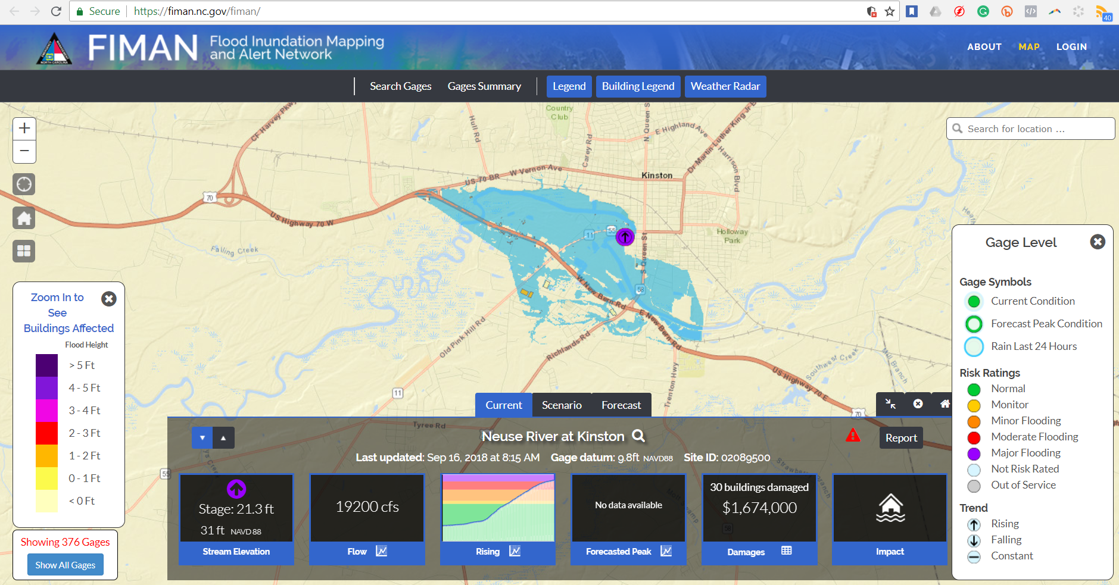1119x585 pixels.
Task: Click the purple >5 Ft flood height swatch
Action: (47, 365)
